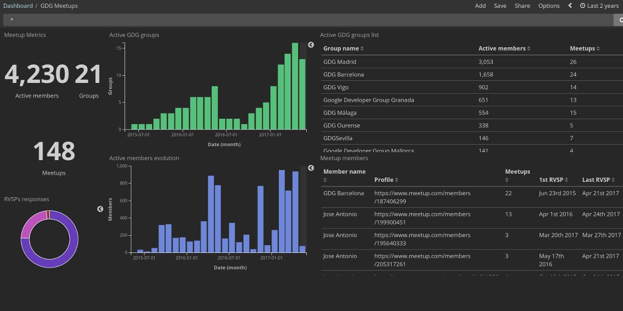Click the 338 active members value
Screen dimensions: 623x311
coord(483,125)
